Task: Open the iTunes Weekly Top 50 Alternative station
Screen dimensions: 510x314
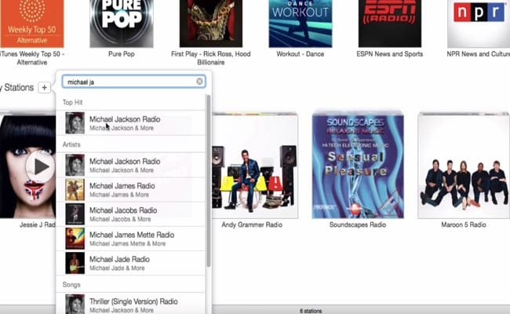Action: click(x=32, y=24)
